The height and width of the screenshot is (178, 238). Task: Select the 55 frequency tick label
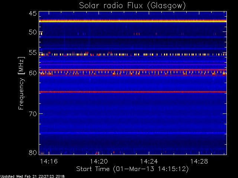tap(33, 53)
